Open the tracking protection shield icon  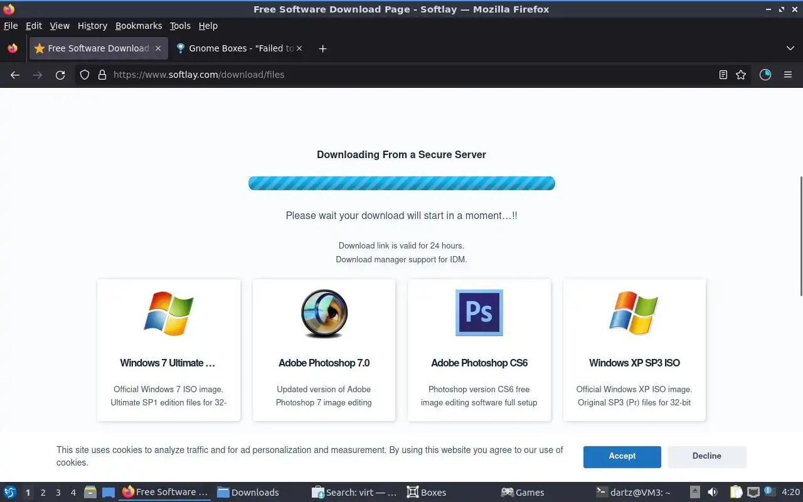(85, 75)
